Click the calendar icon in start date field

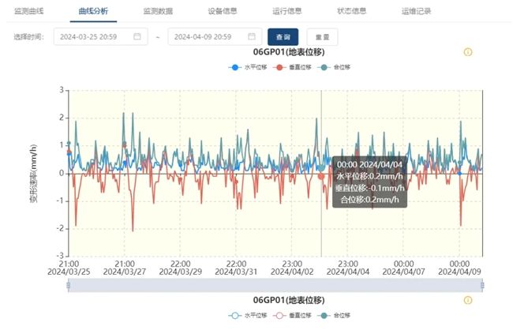click(x=137, y=36)
